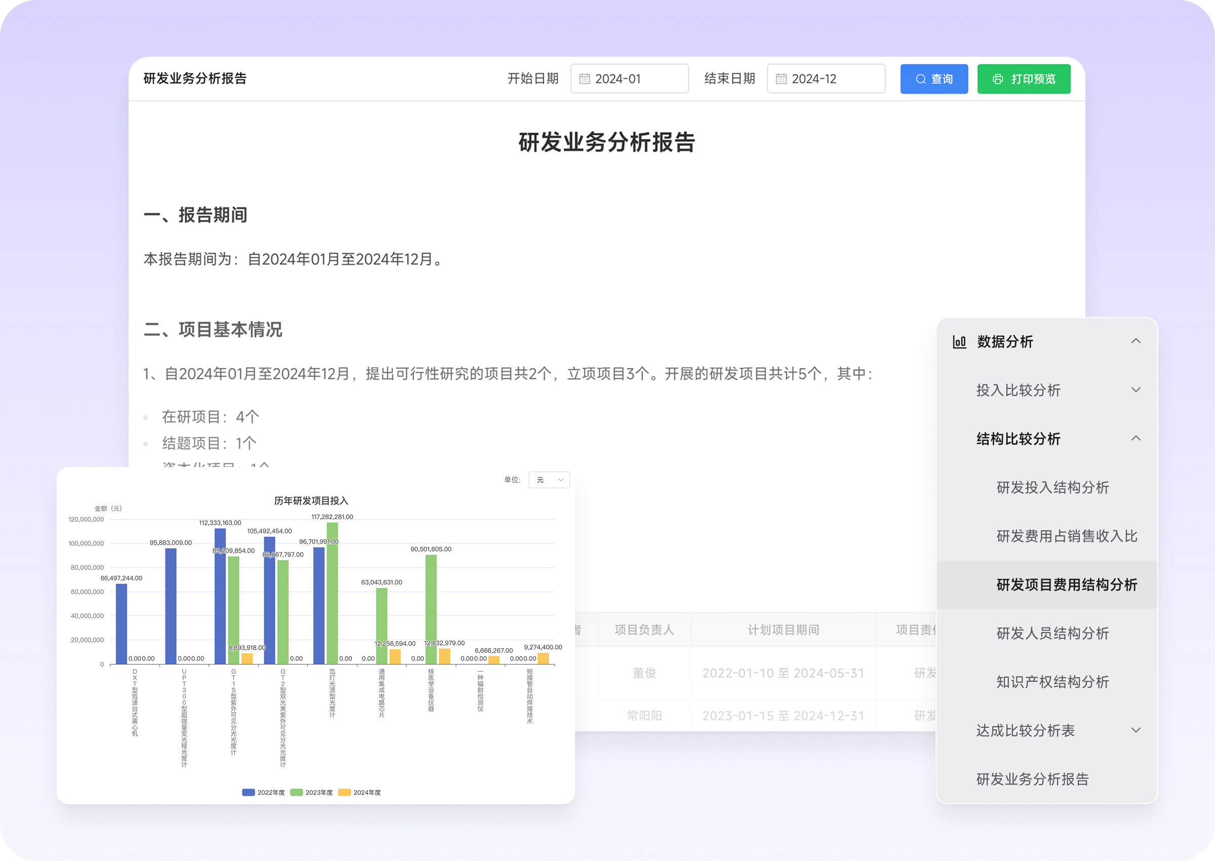Expand the 投入比较分析 submenu
1215x861 pixels.
[1136, 390]
